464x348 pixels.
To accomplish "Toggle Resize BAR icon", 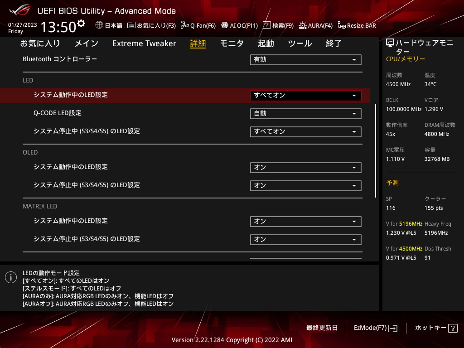I will click(x=342, y=25).
